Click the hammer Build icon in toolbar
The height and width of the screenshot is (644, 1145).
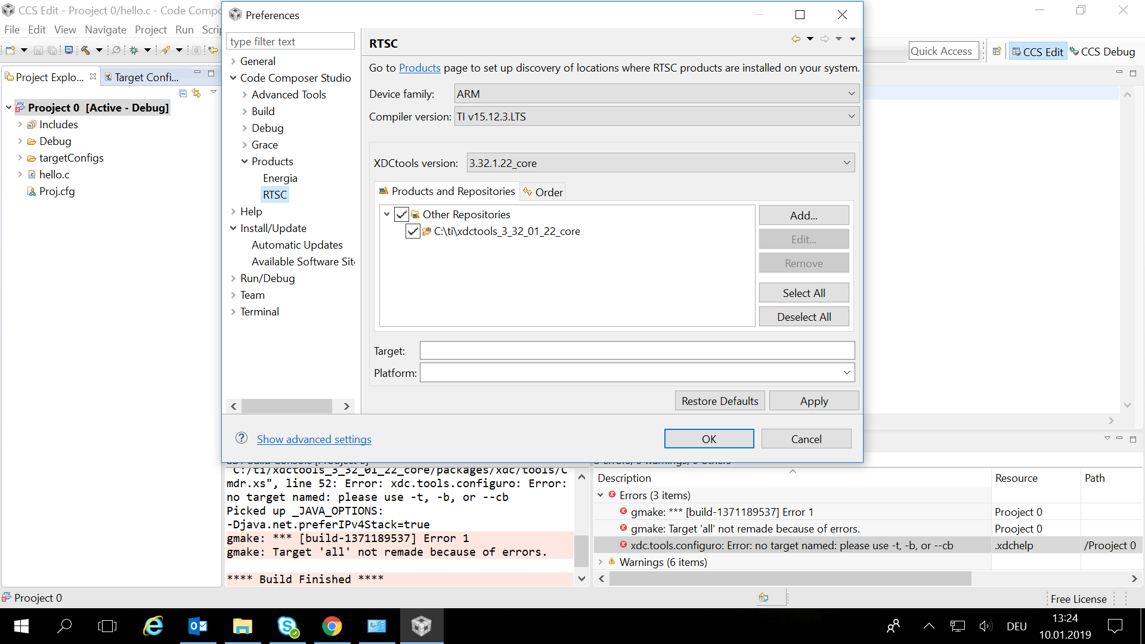86,51
